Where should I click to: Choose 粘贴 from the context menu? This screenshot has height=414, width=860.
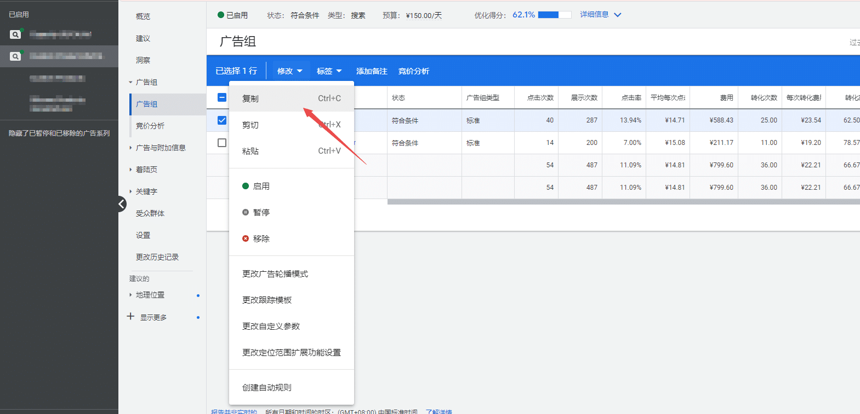(x=292, y=151)
